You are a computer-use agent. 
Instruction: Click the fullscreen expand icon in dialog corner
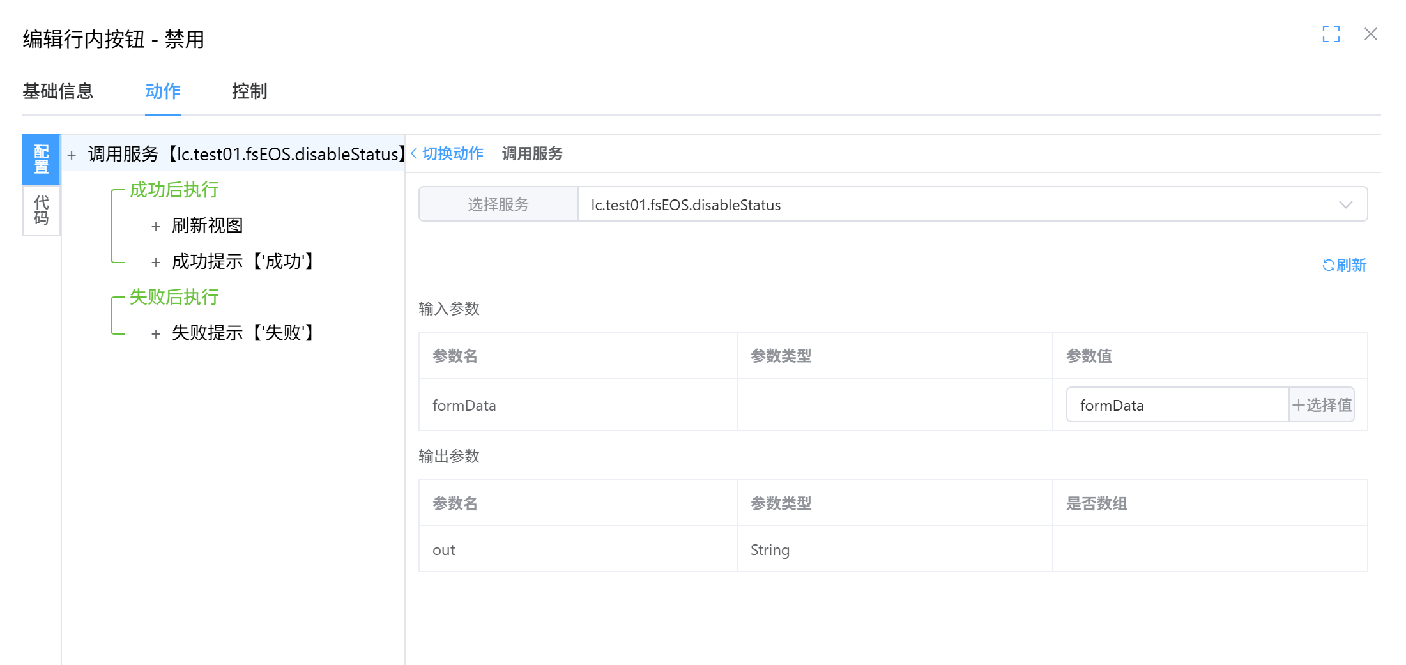click(1332, 34)
